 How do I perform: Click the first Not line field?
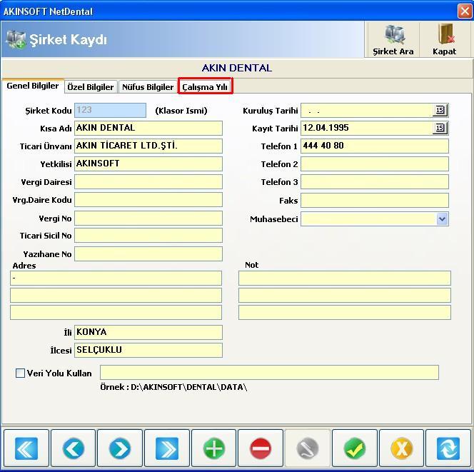click(x=345, y=278)
